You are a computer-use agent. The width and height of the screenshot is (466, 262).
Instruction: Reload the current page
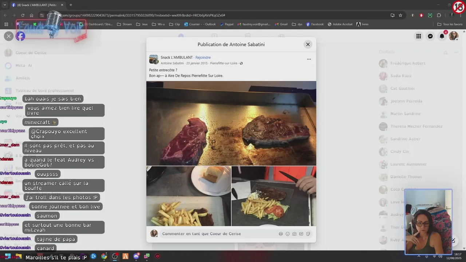tap(23, 15)
